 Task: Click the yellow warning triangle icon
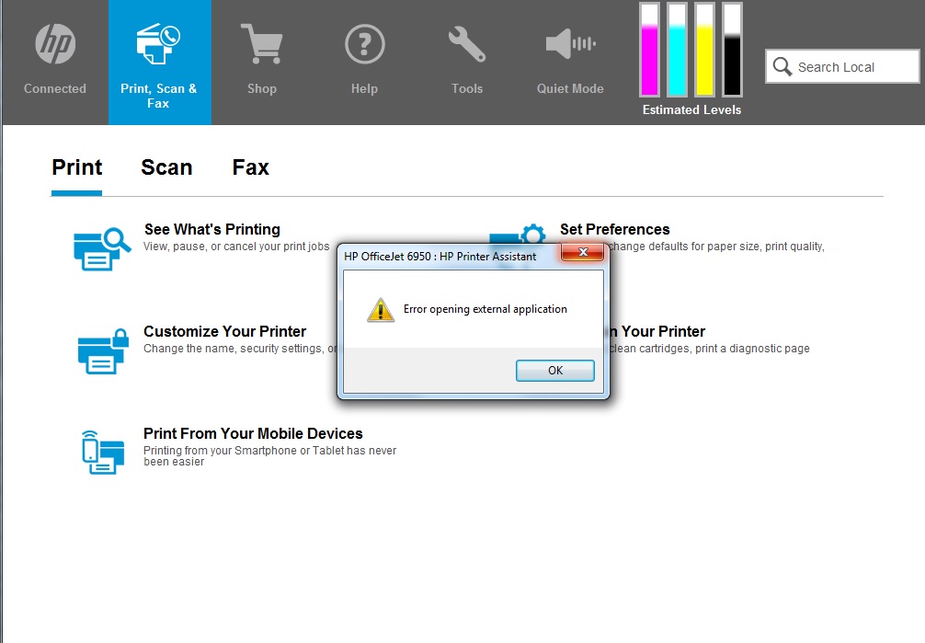(381, 309)
